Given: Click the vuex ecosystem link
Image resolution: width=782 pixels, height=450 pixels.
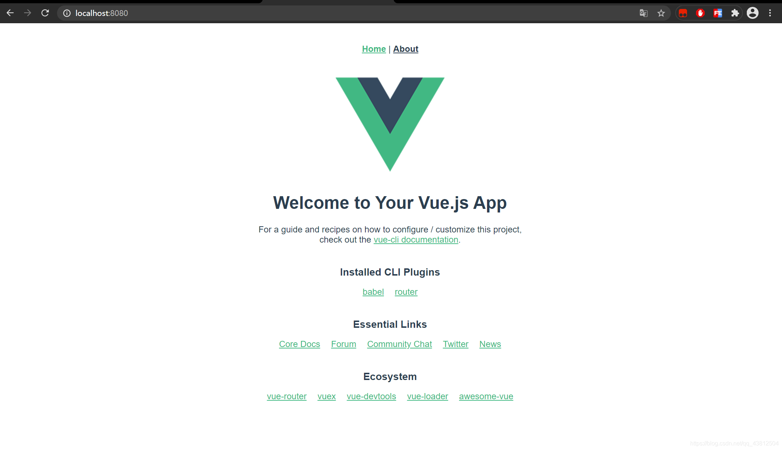Looking at the screenshot, I should [x=327, y=396].
